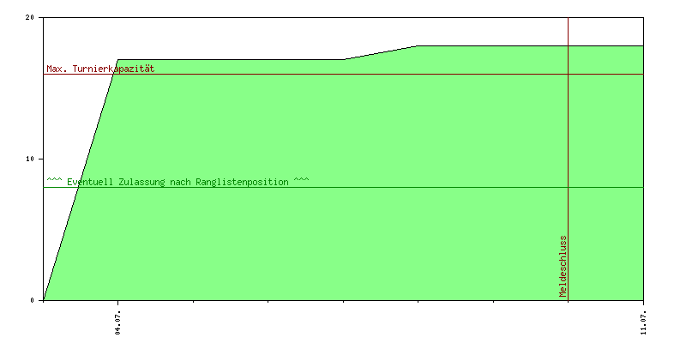Click the 'Eventuell Zulassung nach Ranglistenposition' text
The width and height of the screenshot is (686, 343).
(x=178, y=182)
